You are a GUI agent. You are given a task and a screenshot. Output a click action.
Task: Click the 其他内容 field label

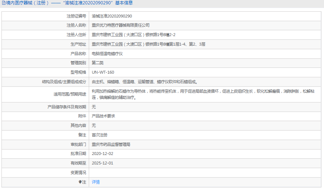point(78,125)
